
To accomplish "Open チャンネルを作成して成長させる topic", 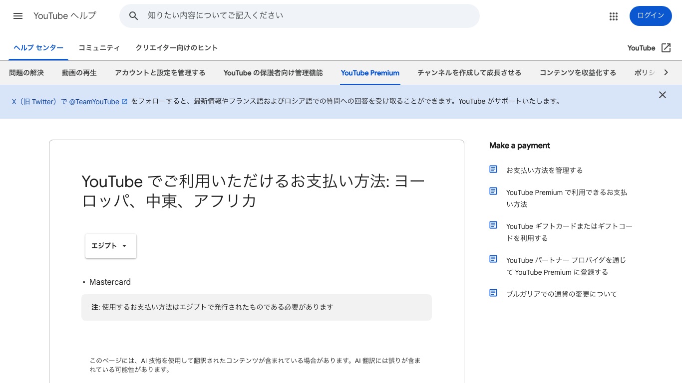I will (x=469, y=73).
